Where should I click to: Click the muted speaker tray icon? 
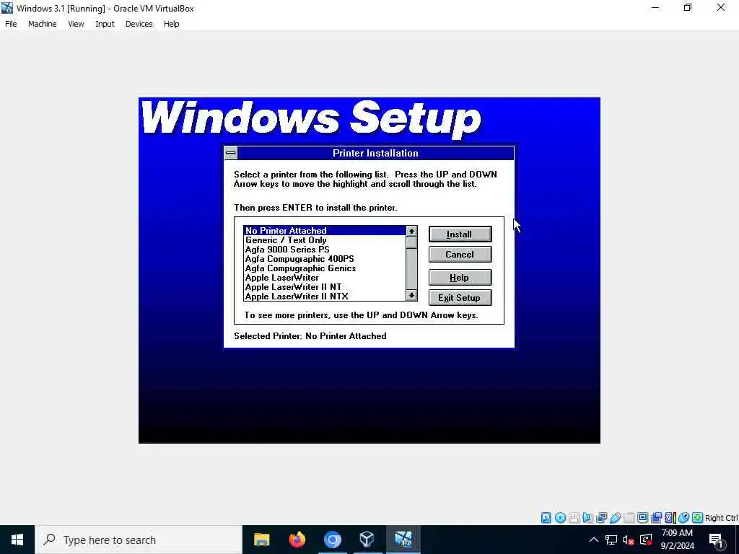point(629,540)
